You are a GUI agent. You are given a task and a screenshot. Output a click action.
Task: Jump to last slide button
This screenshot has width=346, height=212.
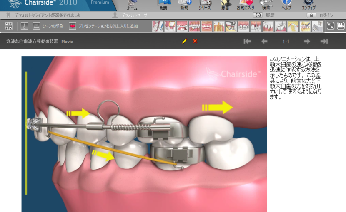pos(324,42)
